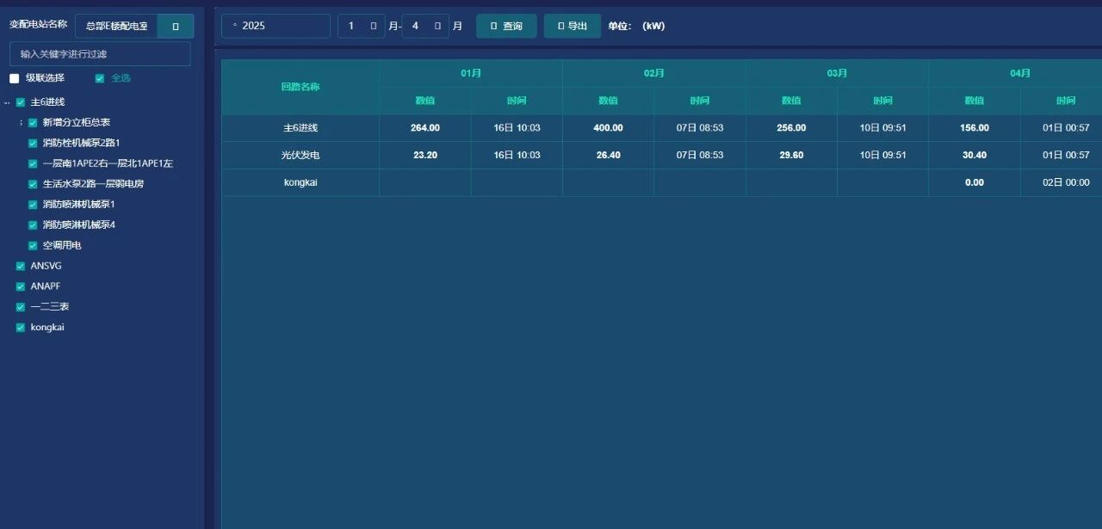The height and width of the screenshot is (529, 1102).
Task: Uncheck the ANSVG checkbox
Action: point(21,266)
